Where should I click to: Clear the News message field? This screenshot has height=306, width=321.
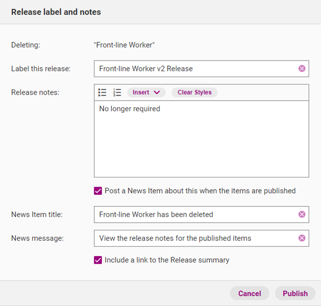coord(302,238)
